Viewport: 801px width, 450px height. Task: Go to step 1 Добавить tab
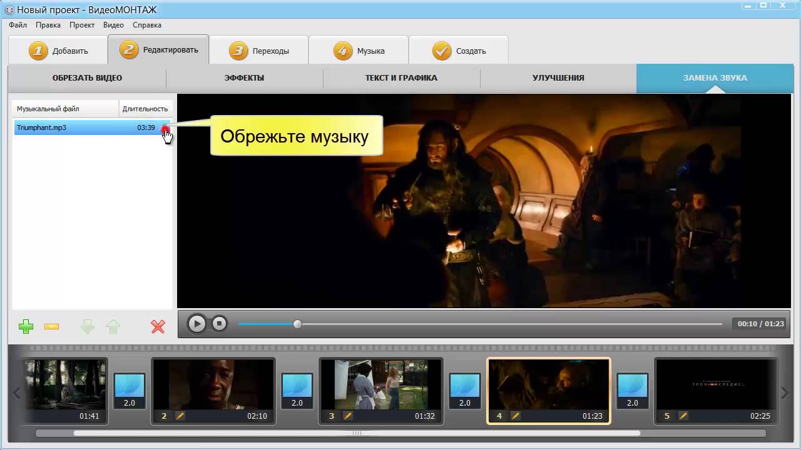click(x=58, y=51)
